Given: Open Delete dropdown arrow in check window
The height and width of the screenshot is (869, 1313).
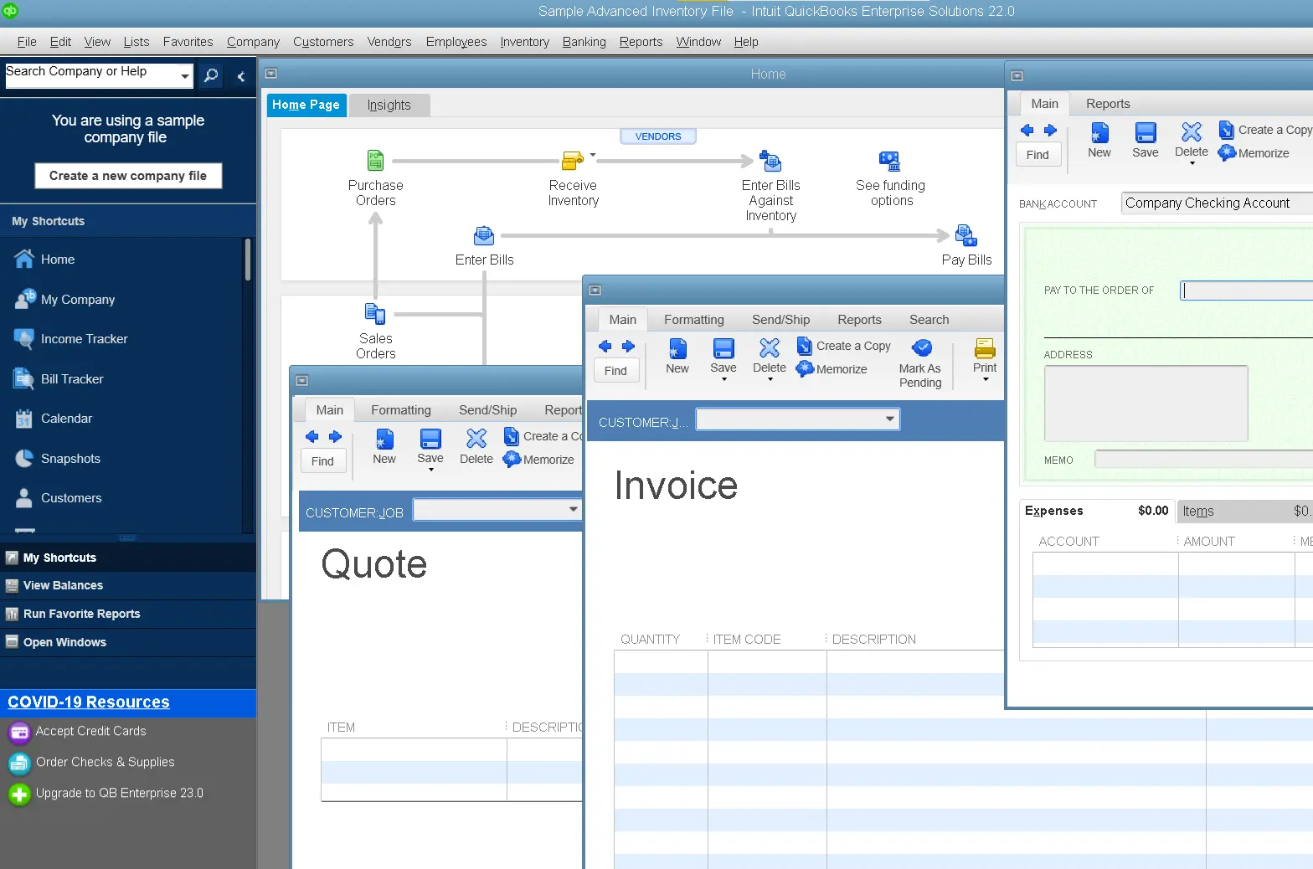Looking at the screenshot, I should [1192, 163].
